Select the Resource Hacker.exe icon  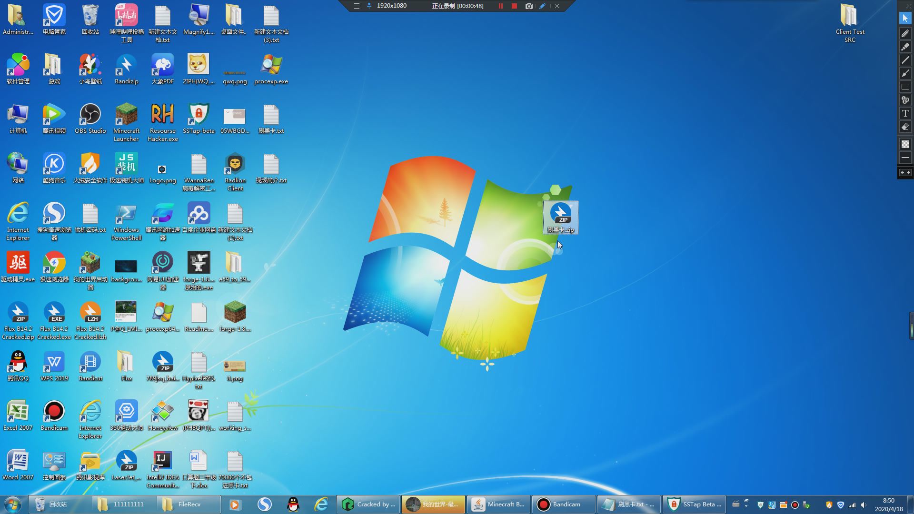[163, 122]
